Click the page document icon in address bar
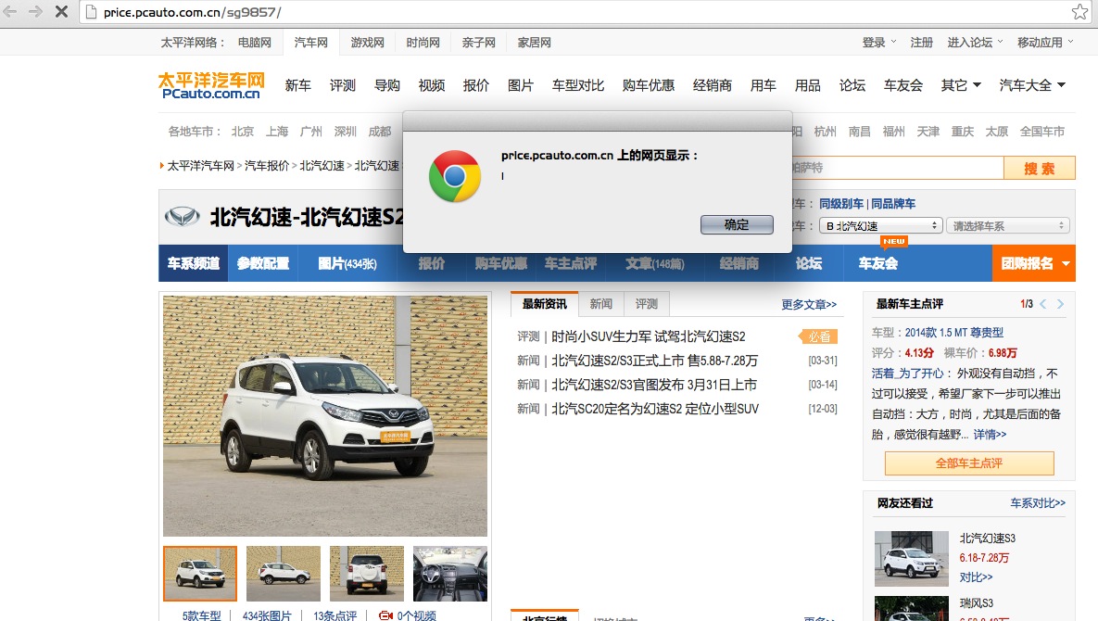1098x621 pixels. point(91,12)
